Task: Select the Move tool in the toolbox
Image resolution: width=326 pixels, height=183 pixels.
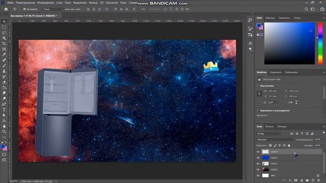Action: tap(4, 21)
